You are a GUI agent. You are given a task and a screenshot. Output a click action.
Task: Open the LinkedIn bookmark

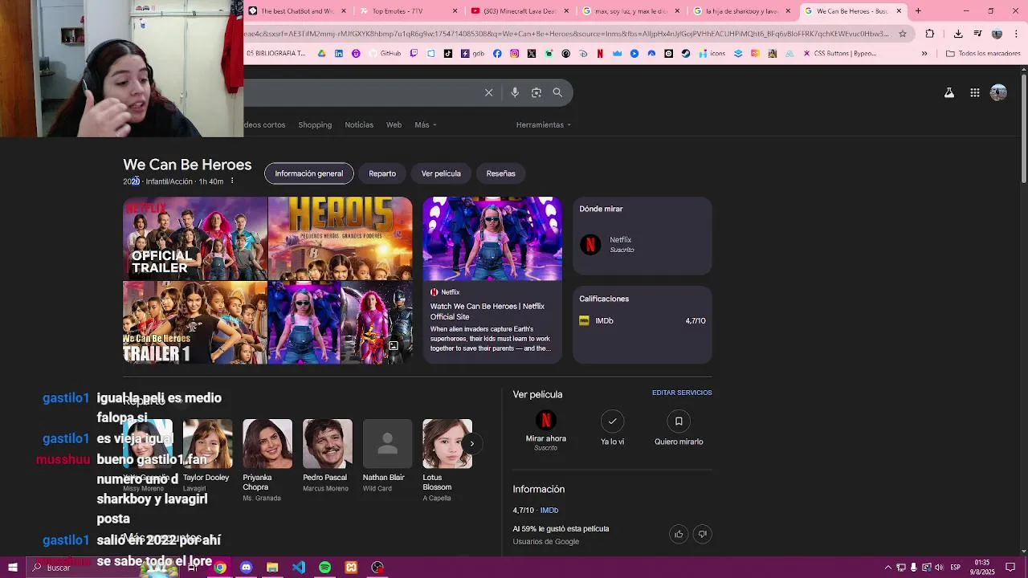point(339,54)
